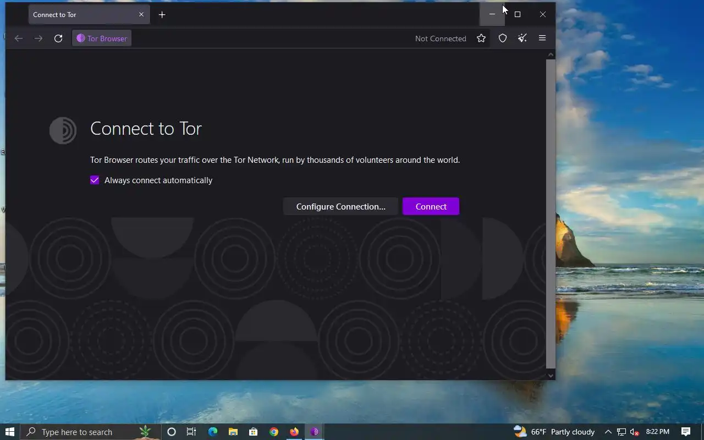This screenshot has width=704, height=440.
Task: Click the page scrollbar thumb
Action: point(551,213)
